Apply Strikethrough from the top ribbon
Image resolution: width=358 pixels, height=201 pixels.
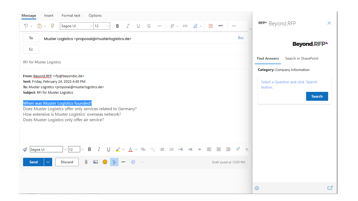click(x=149, y=26)
